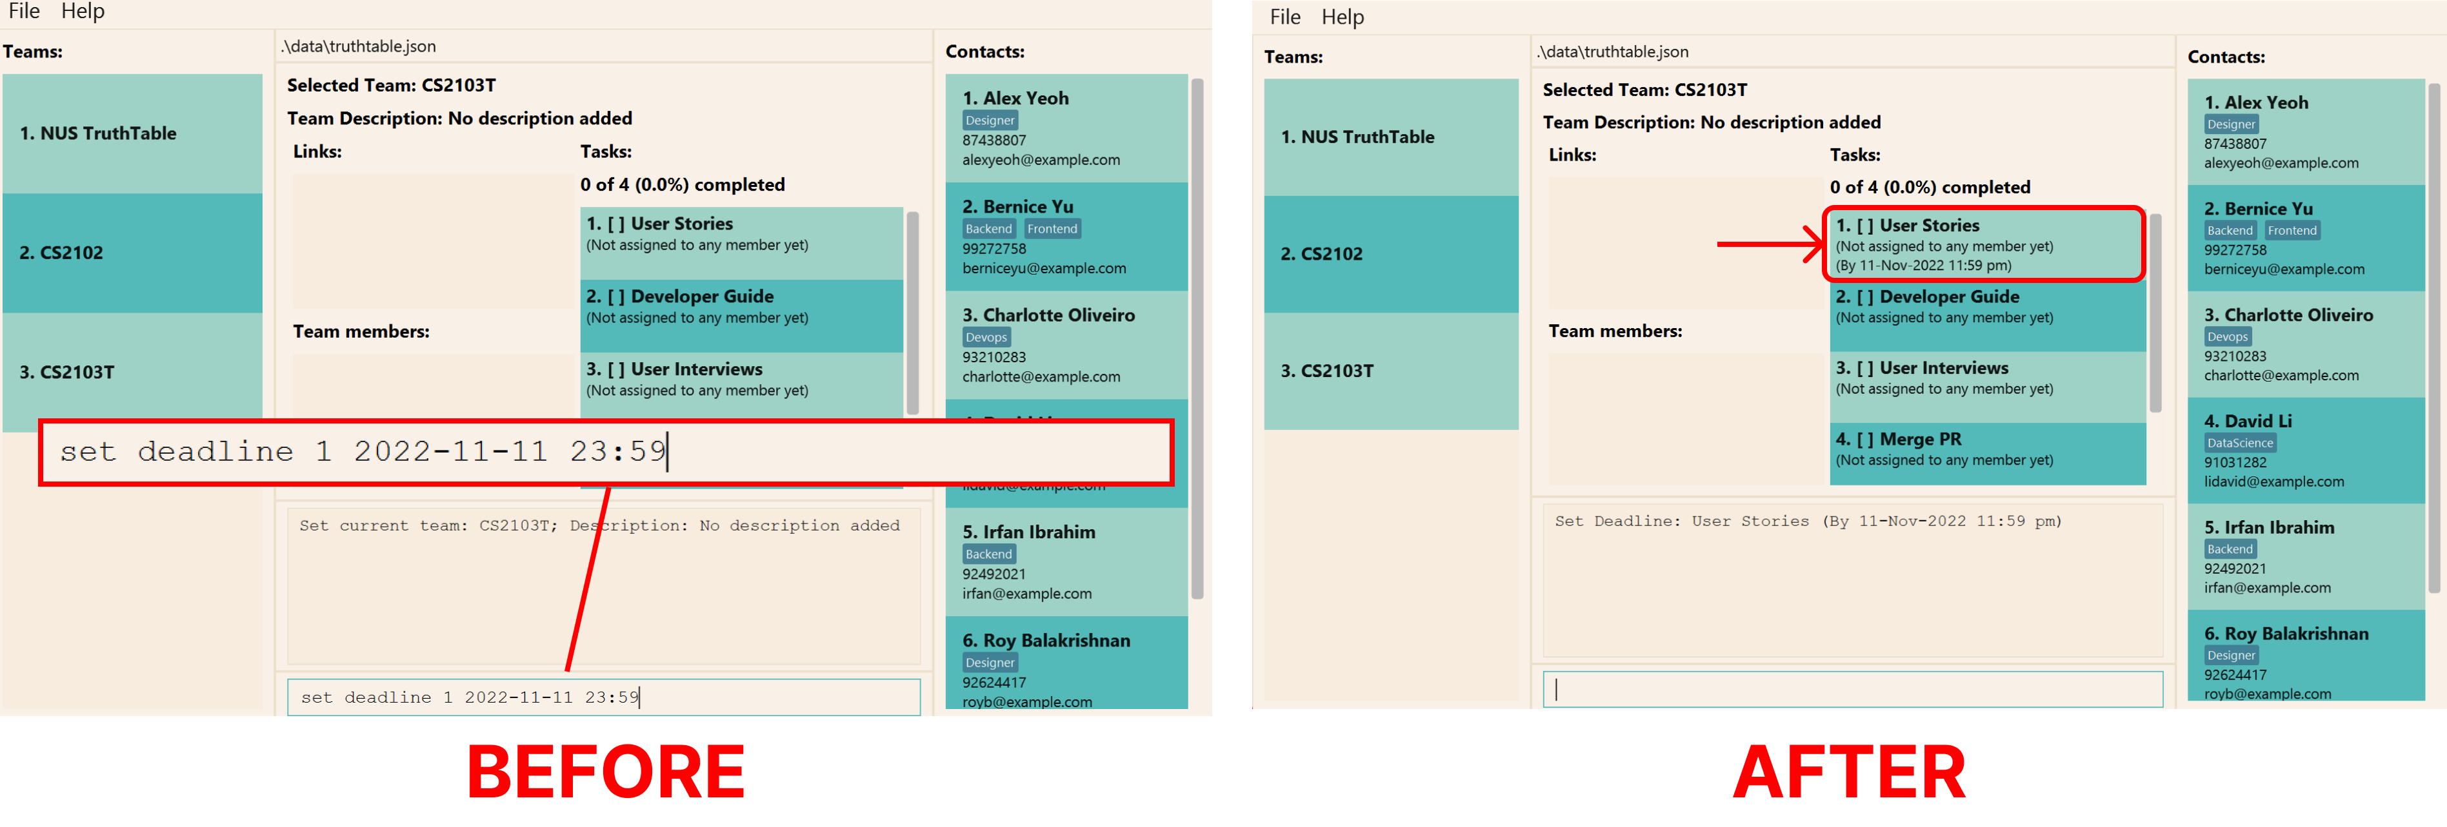Click Merge PR task in AFTER window
Viewport: 2447px width, 827px height.
(x=1987, y=454)
